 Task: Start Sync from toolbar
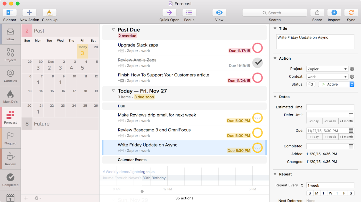point(351,13)
